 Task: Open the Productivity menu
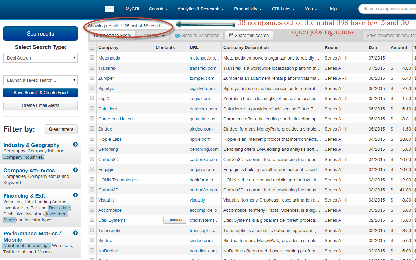(248, 9)
